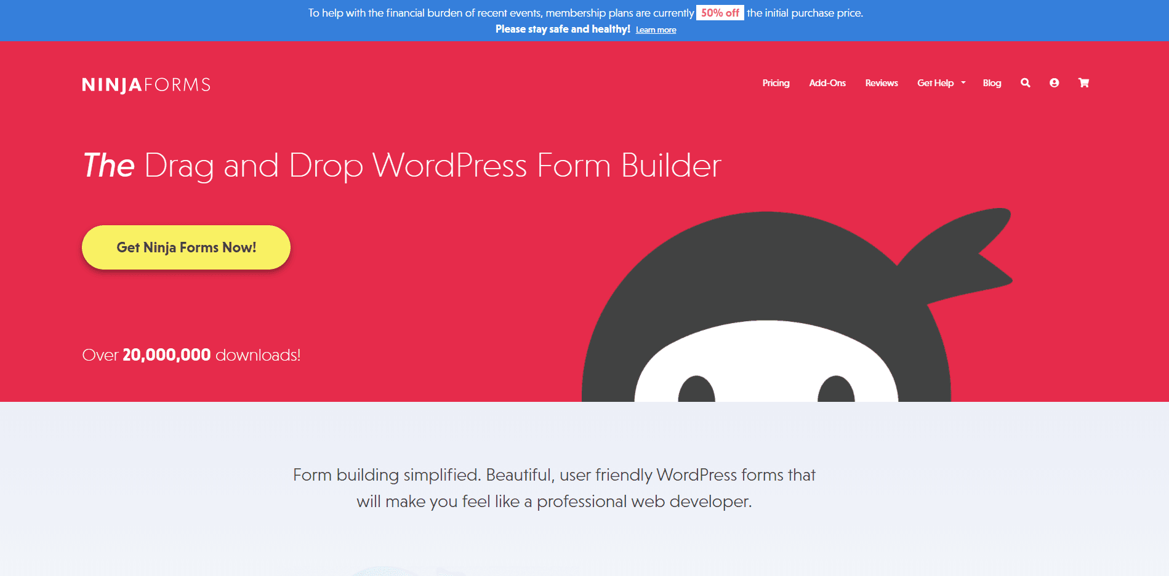
Task: Click the Get Ninja Forms Now! button
Action: [x=186, y=247]
